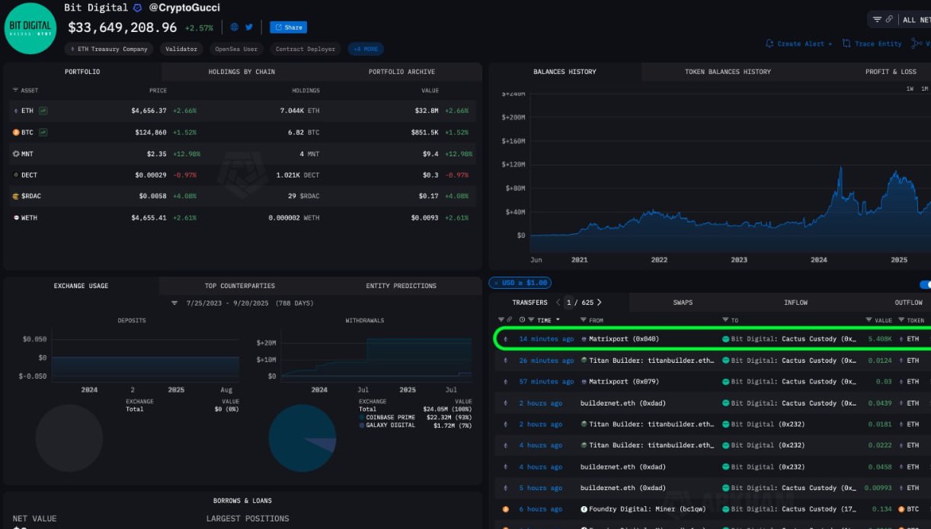Open the TIME sort dropdown arrow
The image size is (931, 529).
558,320
